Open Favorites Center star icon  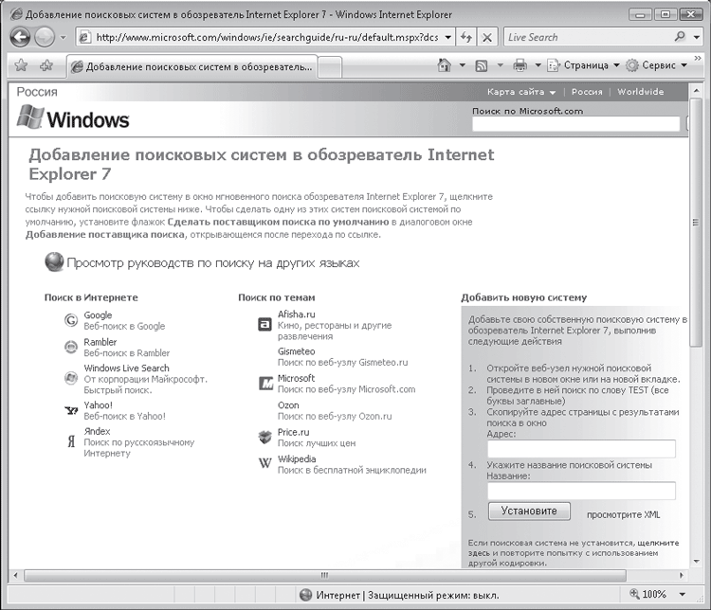pos(21,66)
